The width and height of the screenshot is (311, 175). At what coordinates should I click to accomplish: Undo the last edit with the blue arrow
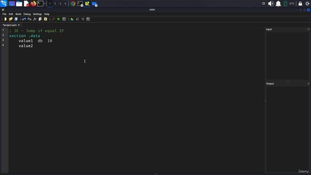[x=24, y=19]
